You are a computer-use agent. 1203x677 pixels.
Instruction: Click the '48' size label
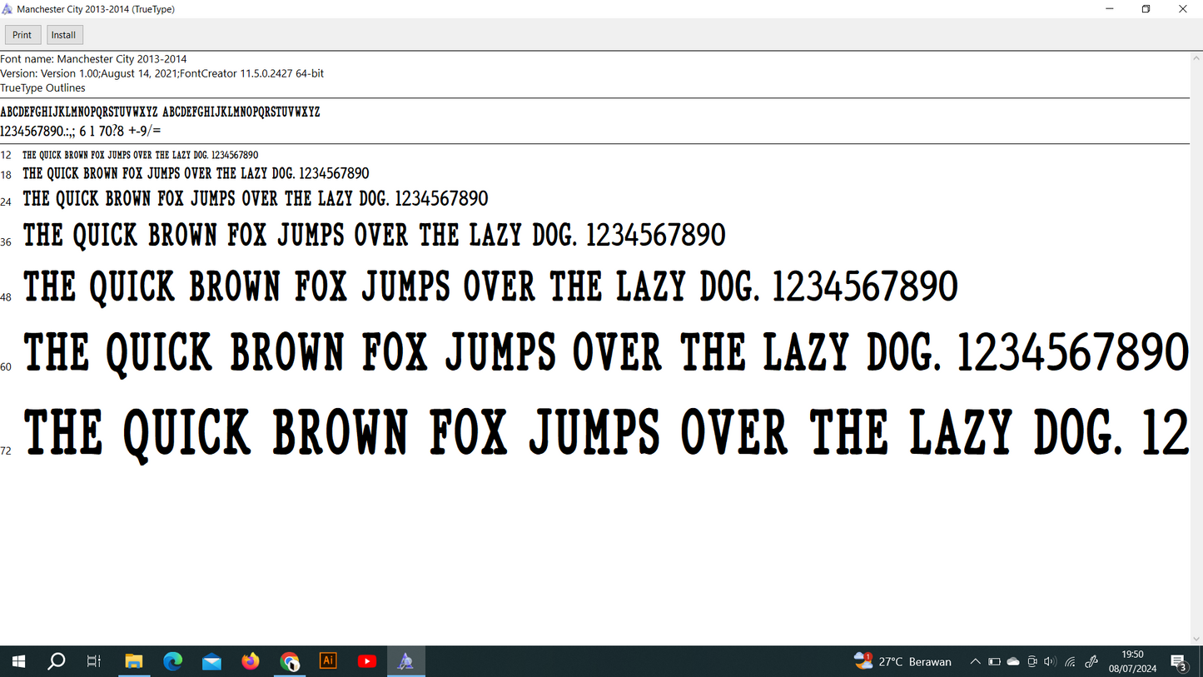(6, 297)
